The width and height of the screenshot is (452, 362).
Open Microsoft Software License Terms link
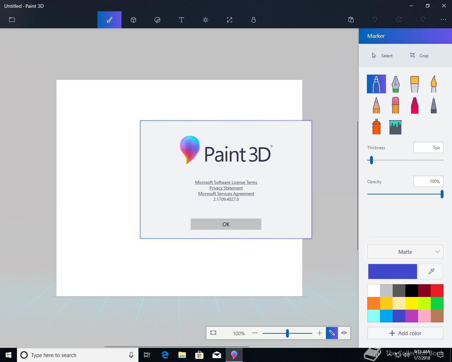tap(226, 182)
